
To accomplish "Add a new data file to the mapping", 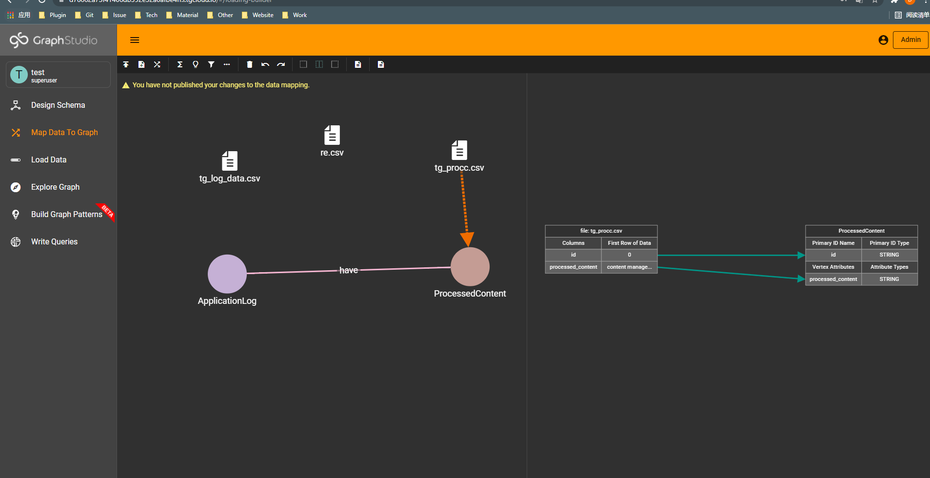I will pos(141,64).
